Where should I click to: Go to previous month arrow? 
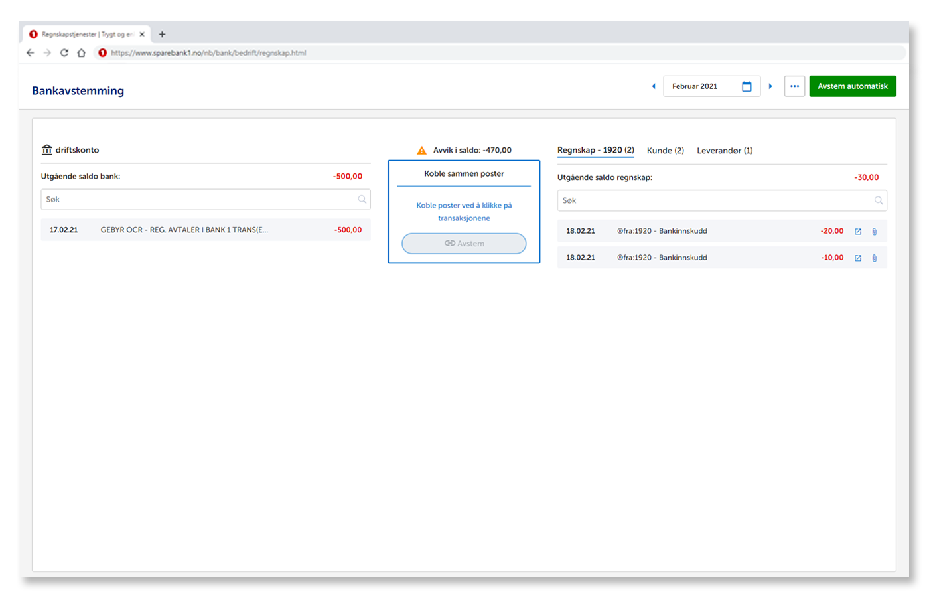[654, 86]
